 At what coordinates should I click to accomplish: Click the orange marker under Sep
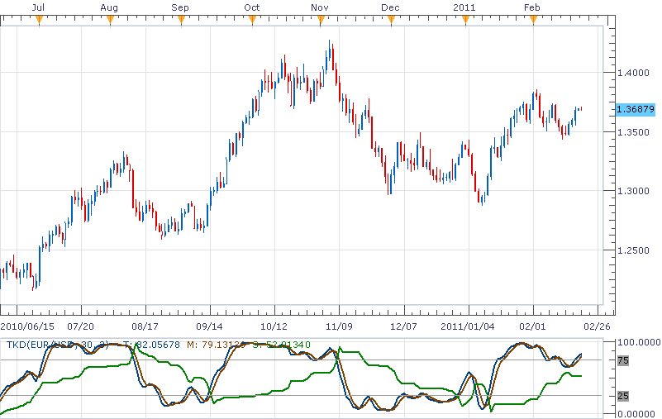pos(181,20)
